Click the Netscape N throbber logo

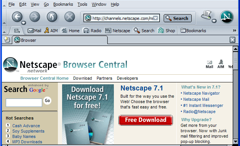tap(227, 17)
